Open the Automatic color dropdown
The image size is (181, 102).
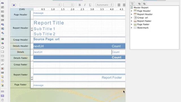(x=104, y=5)
